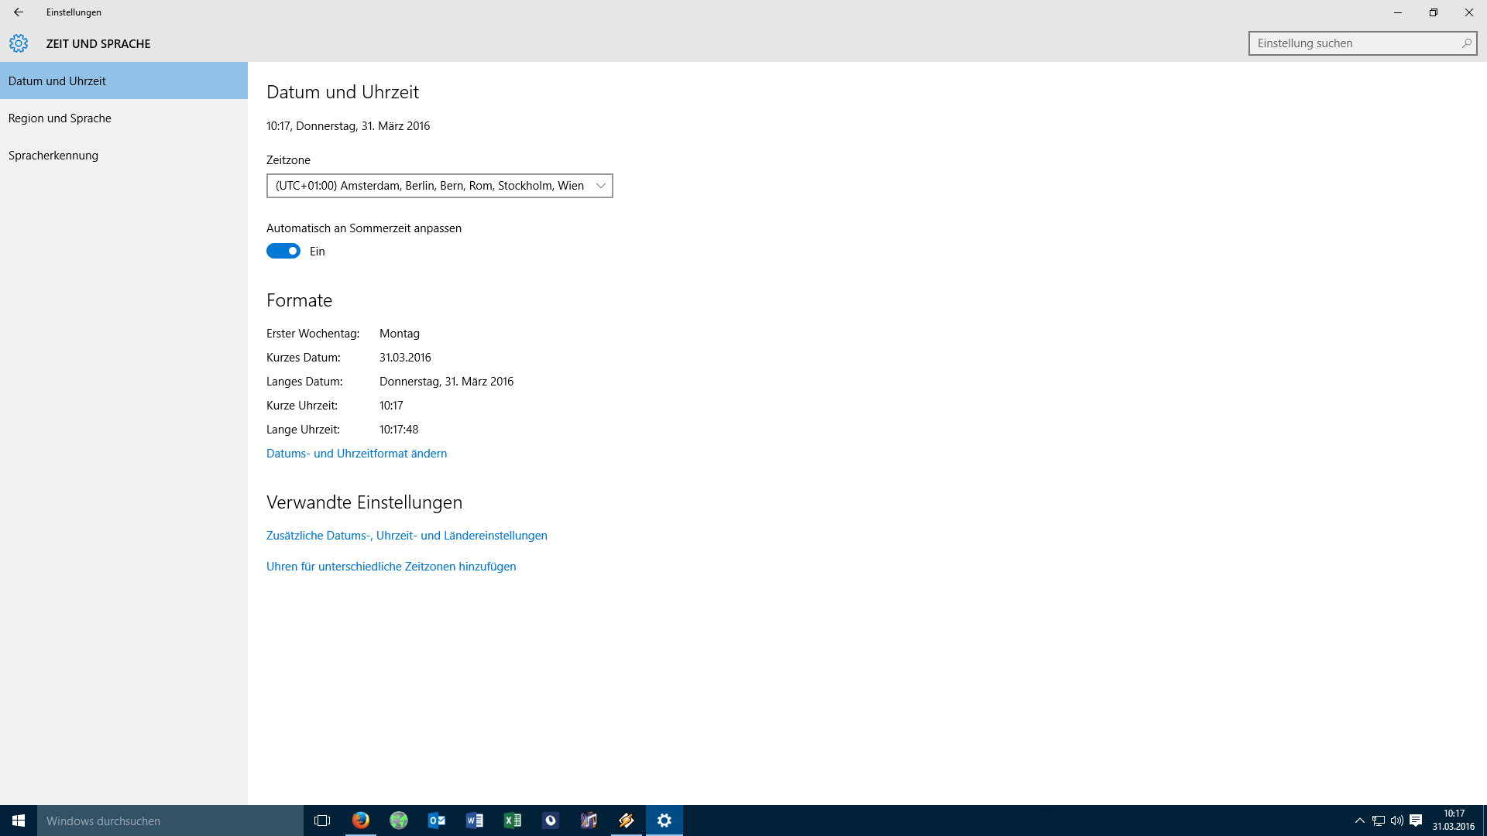The width and height of the screenshot is (1487, 836).
Task: Select Region und Sprache section
Action: coord(60,118)
